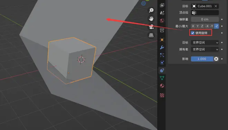
Task: Click the 顶点组 vertex group field
Action: [x=205, y=13]
